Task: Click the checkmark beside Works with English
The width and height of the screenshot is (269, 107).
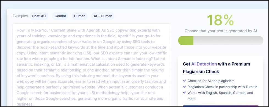Action: (185, 93)
